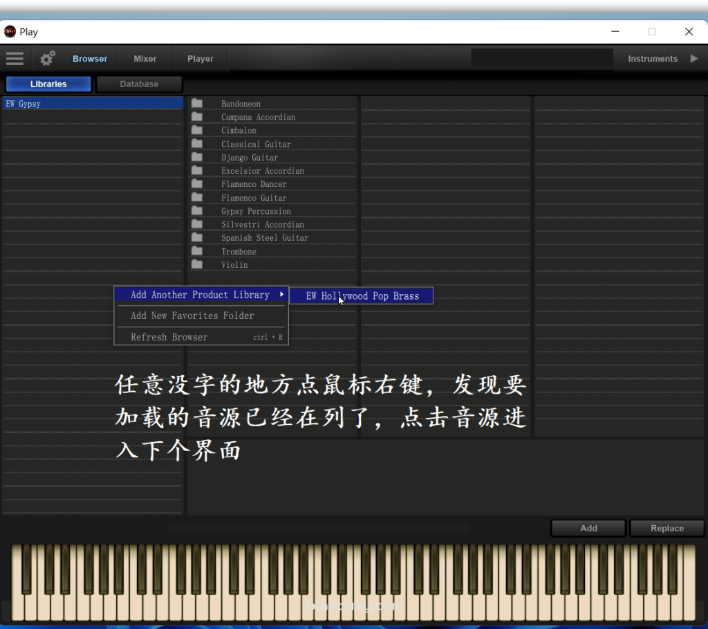Close the Play window
This screenshot has width=708, height=629.
[x=689, y=32]
